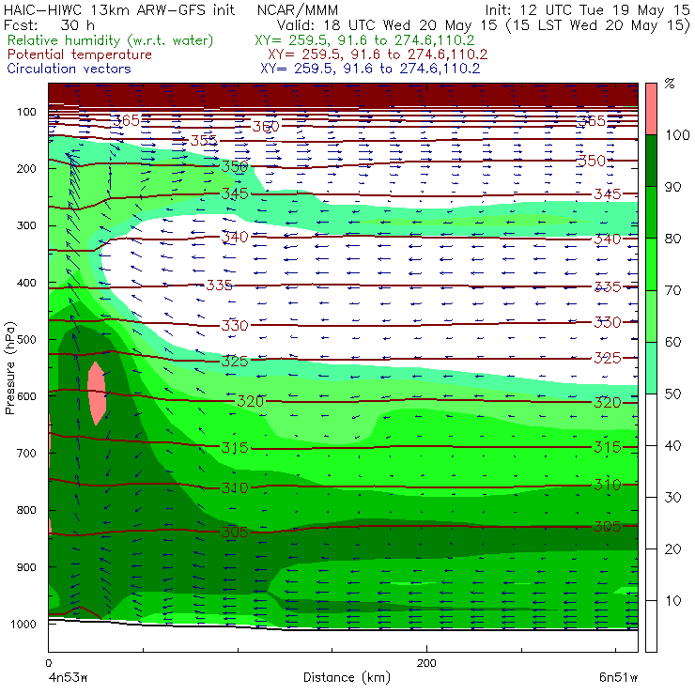Click the right-hand '340' contour label

(x=608, y=239)
